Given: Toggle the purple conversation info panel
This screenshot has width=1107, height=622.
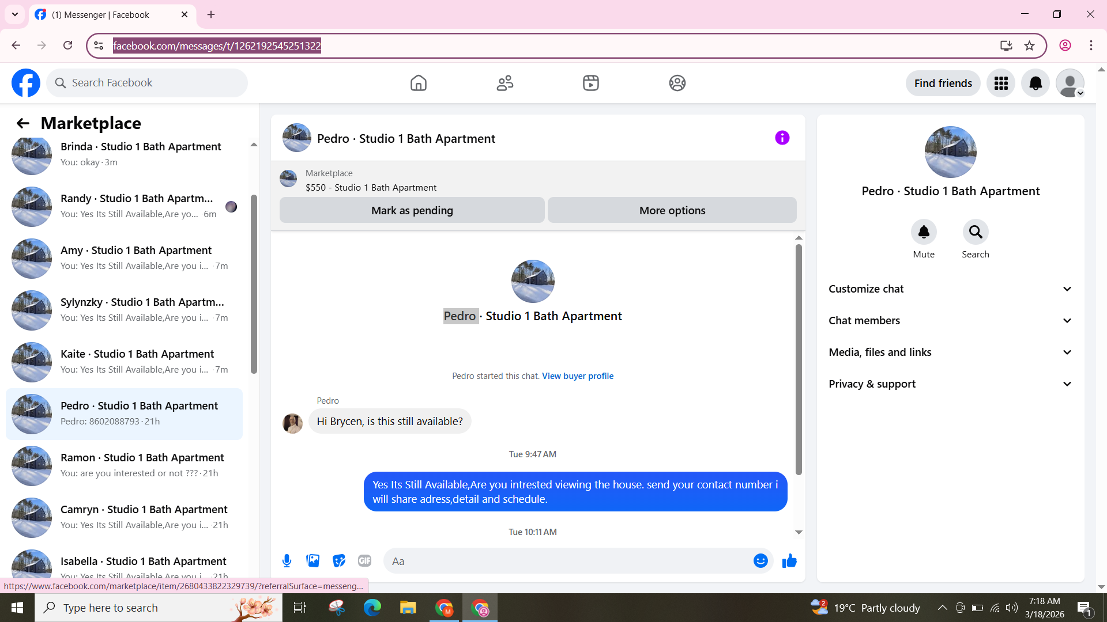Looking at the screenshot, I should tap(782, 138).
